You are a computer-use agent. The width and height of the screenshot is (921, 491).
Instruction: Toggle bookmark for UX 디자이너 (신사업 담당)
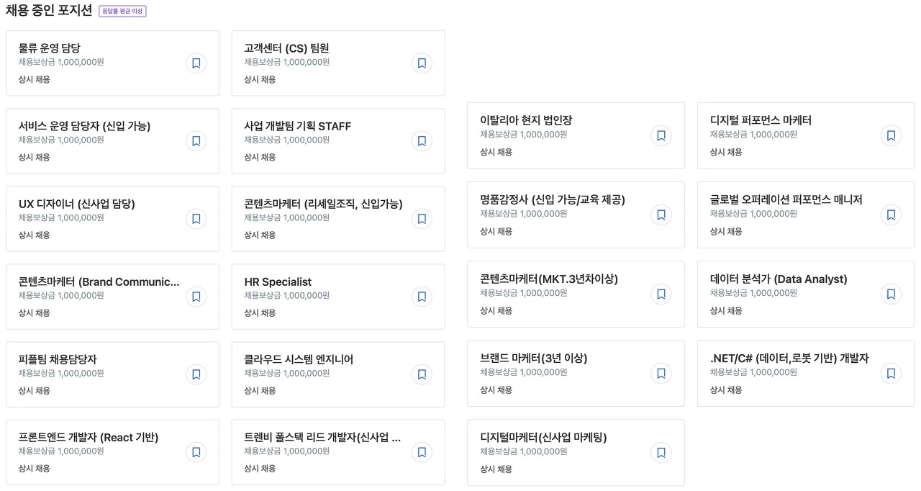click(196, 219)
